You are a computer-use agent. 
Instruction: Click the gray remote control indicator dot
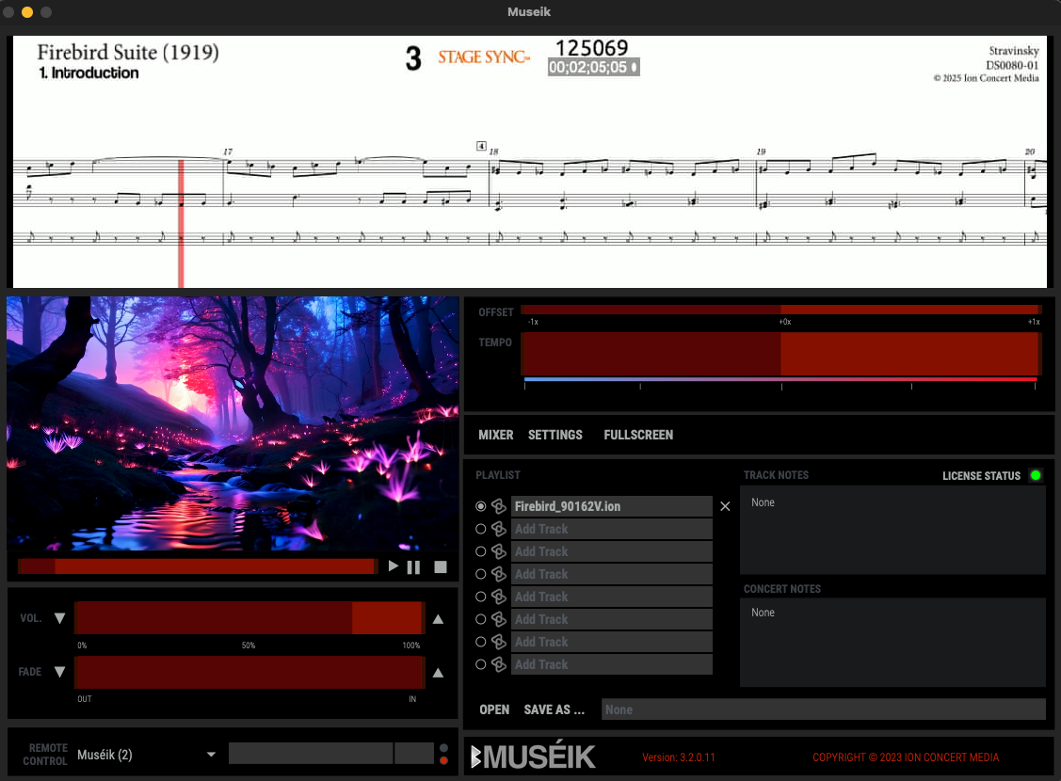[444, 748]
